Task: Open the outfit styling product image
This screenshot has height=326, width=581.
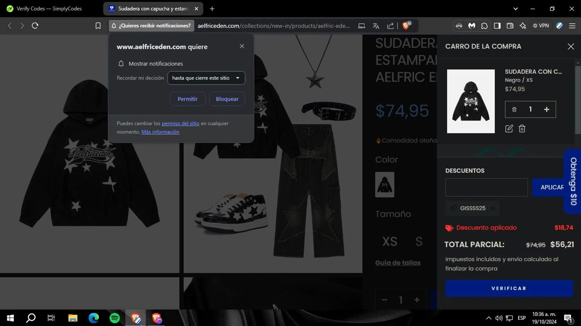Action: (x=273, y=154)
